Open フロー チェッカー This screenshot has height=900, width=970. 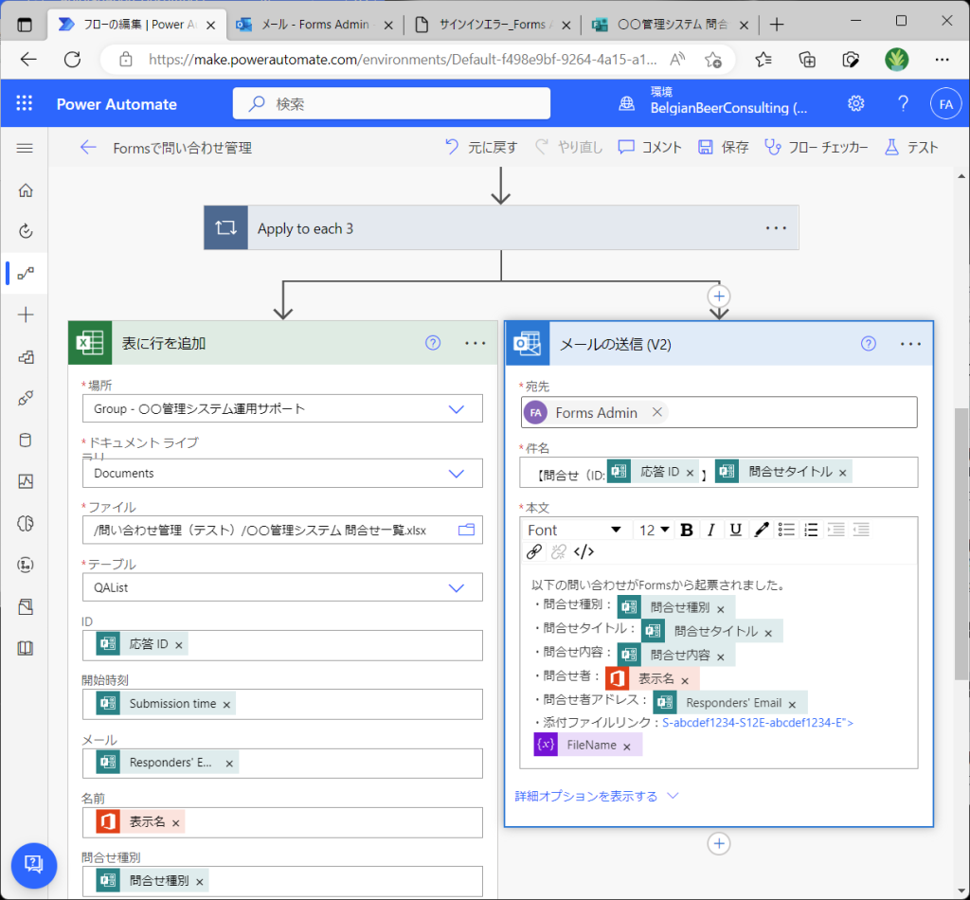click(x=816, y=147)
